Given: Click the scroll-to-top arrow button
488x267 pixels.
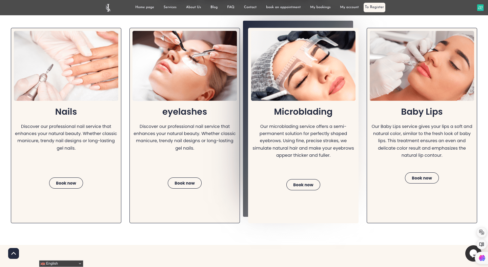Looking at the screenshot, I should [14, 253].
